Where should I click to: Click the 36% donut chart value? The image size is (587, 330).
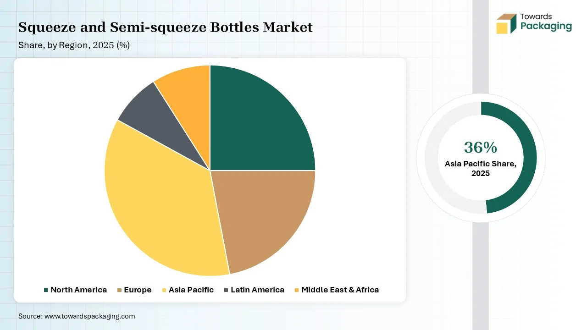point(480,148)
